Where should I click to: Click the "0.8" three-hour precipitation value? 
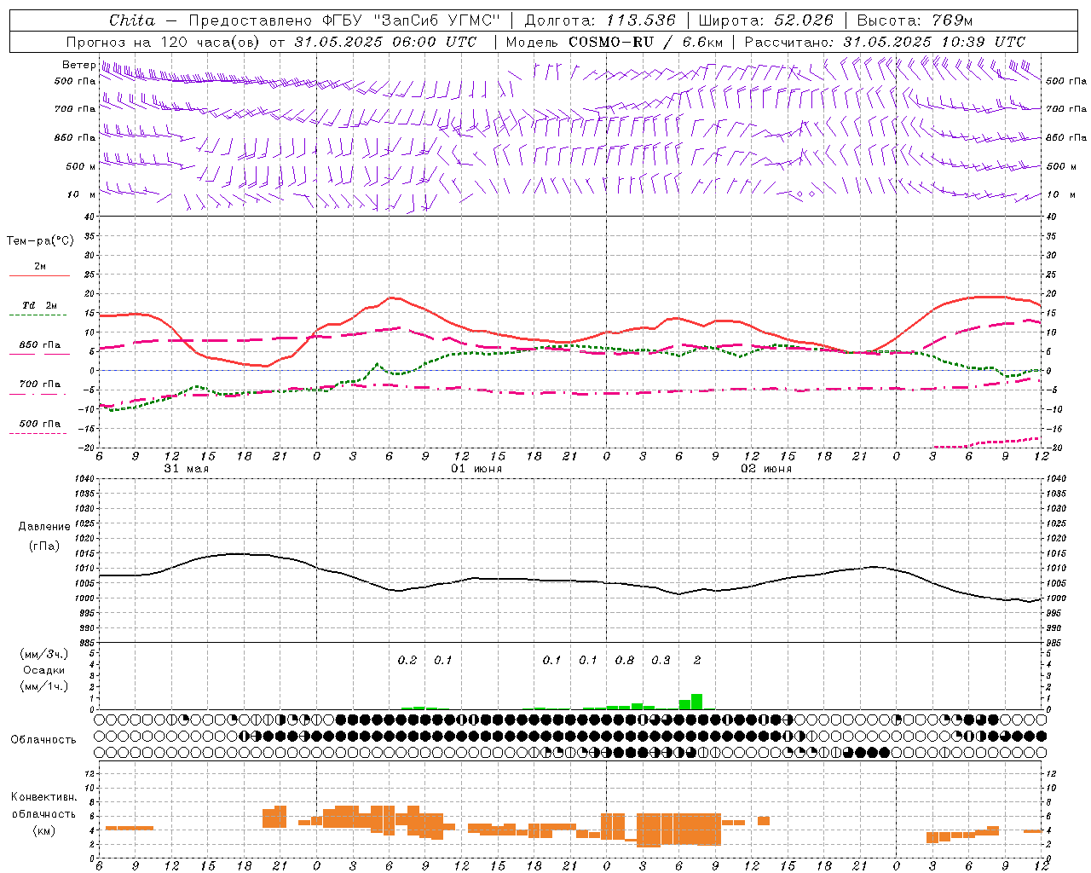click(625, 661)
